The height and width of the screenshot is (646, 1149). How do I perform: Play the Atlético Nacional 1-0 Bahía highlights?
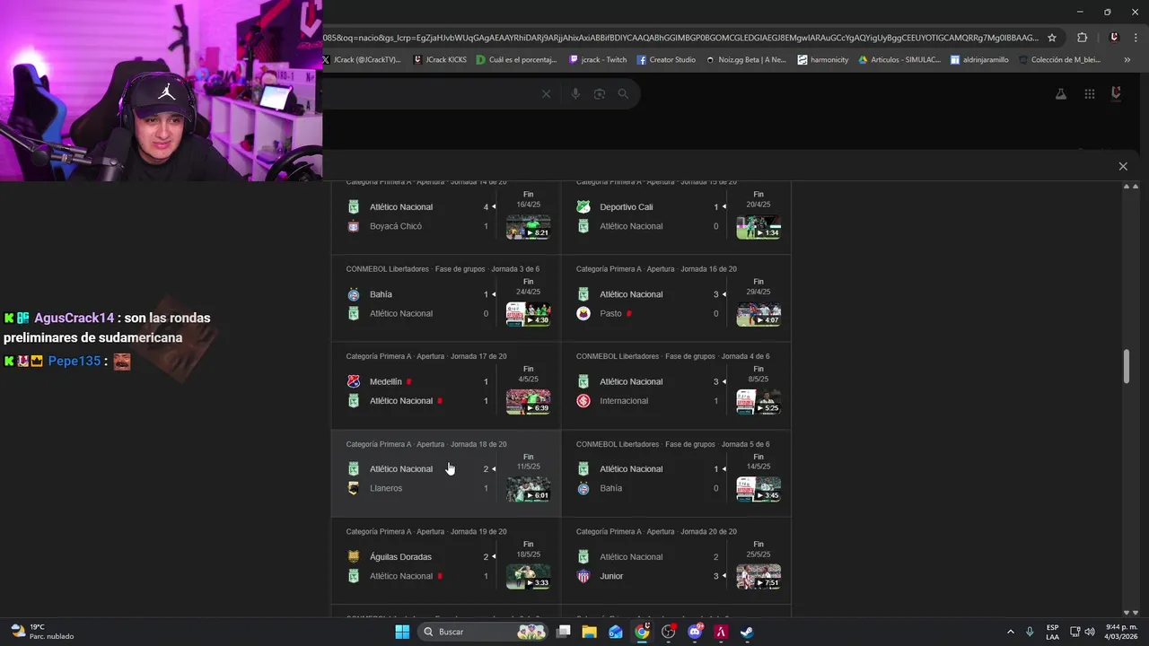[759, 489]
